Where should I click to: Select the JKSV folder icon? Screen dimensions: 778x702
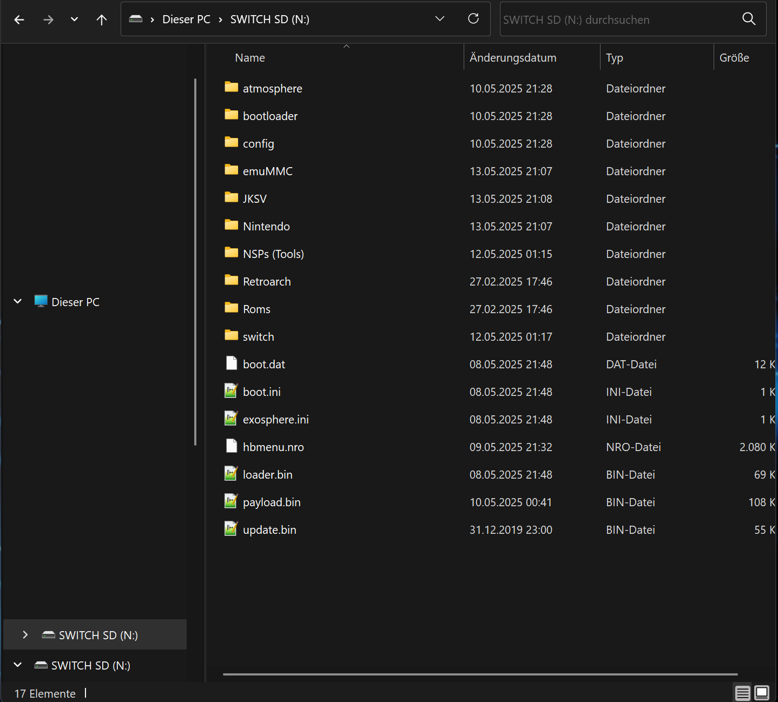232,197
